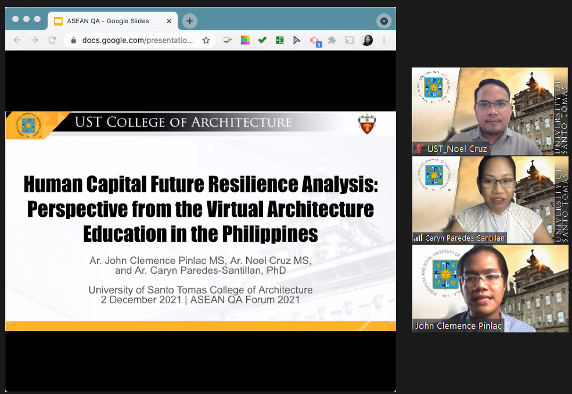Image resolution: width=572 pixels, height=394 pixels.
Task: Click "and Ar. Caryn Paredes-Santillan, PhD" text
Action: (200, 270)
